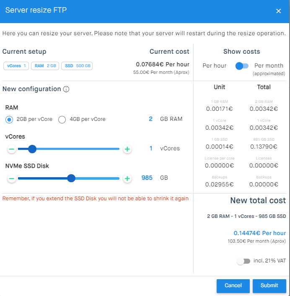290x296 pixels.
Task: Click the vCores count value field
Action: [150, 149]
